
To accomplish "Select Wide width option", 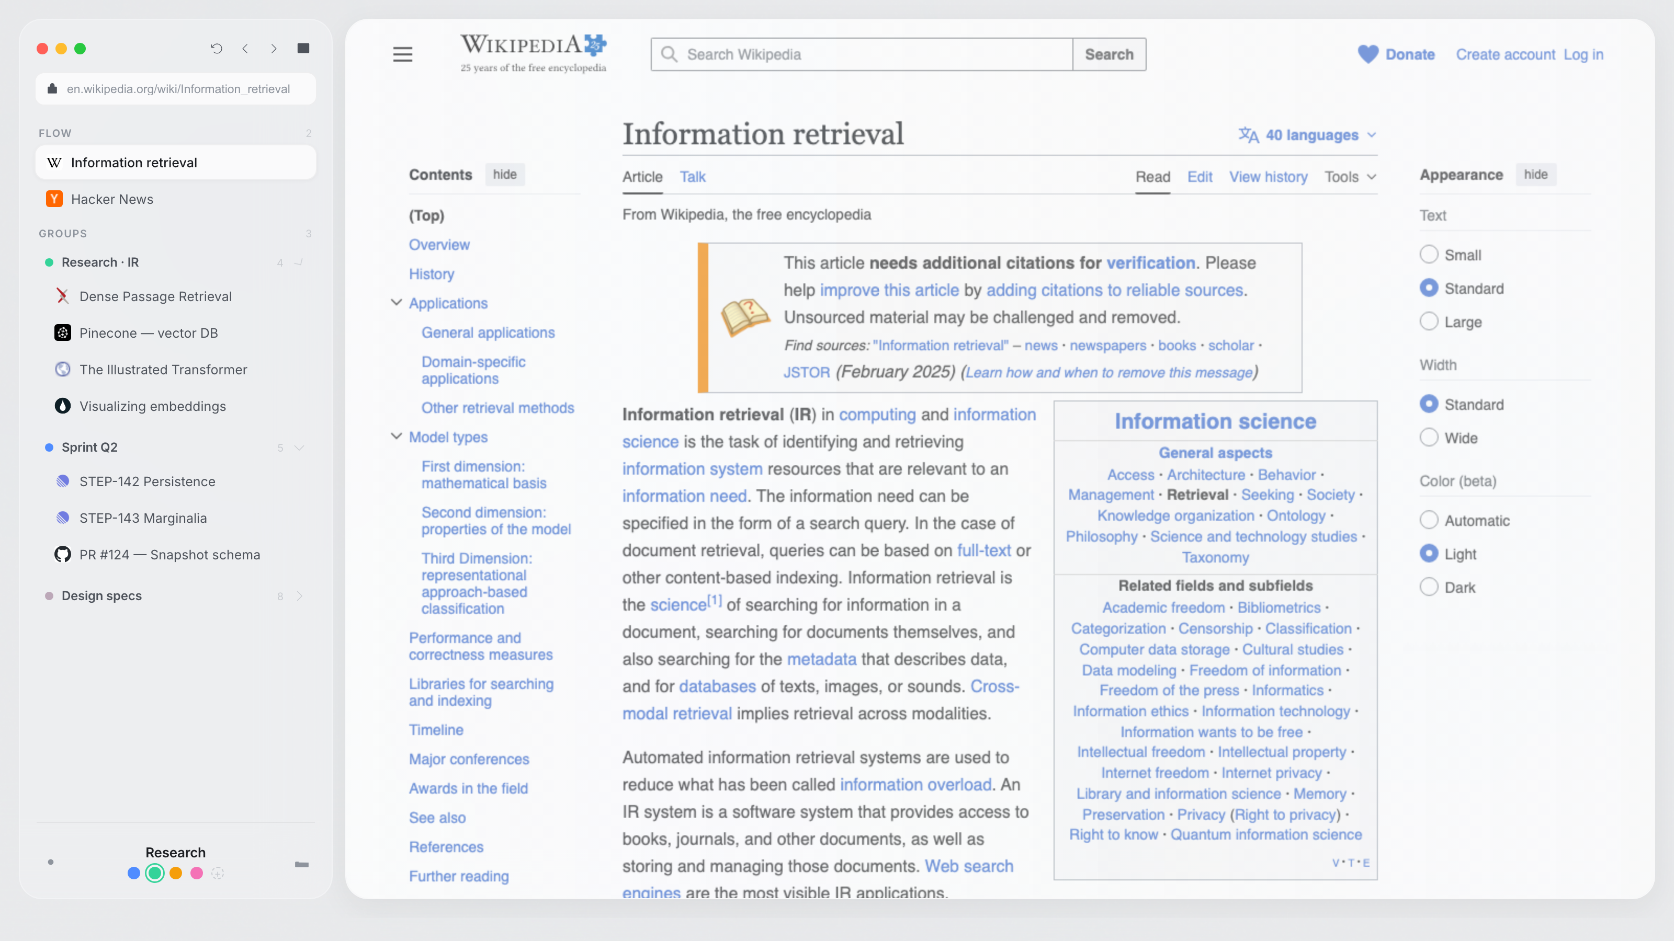I will pos(1428,438).
